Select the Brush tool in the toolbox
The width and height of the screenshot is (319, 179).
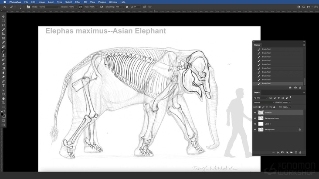[x=3, y=51]
